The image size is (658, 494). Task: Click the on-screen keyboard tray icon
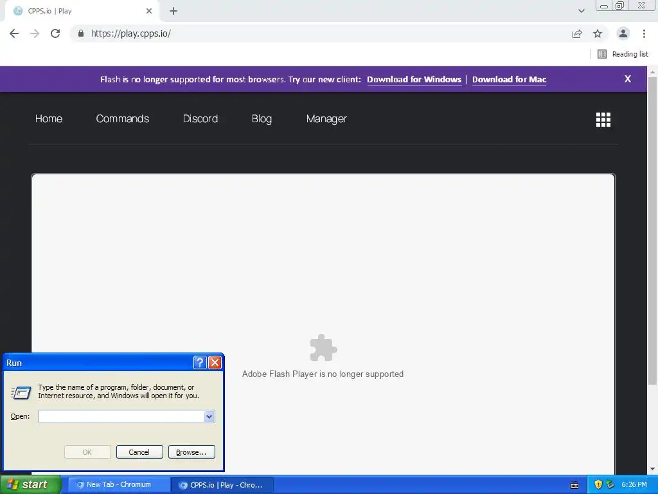tap(574, 485)
